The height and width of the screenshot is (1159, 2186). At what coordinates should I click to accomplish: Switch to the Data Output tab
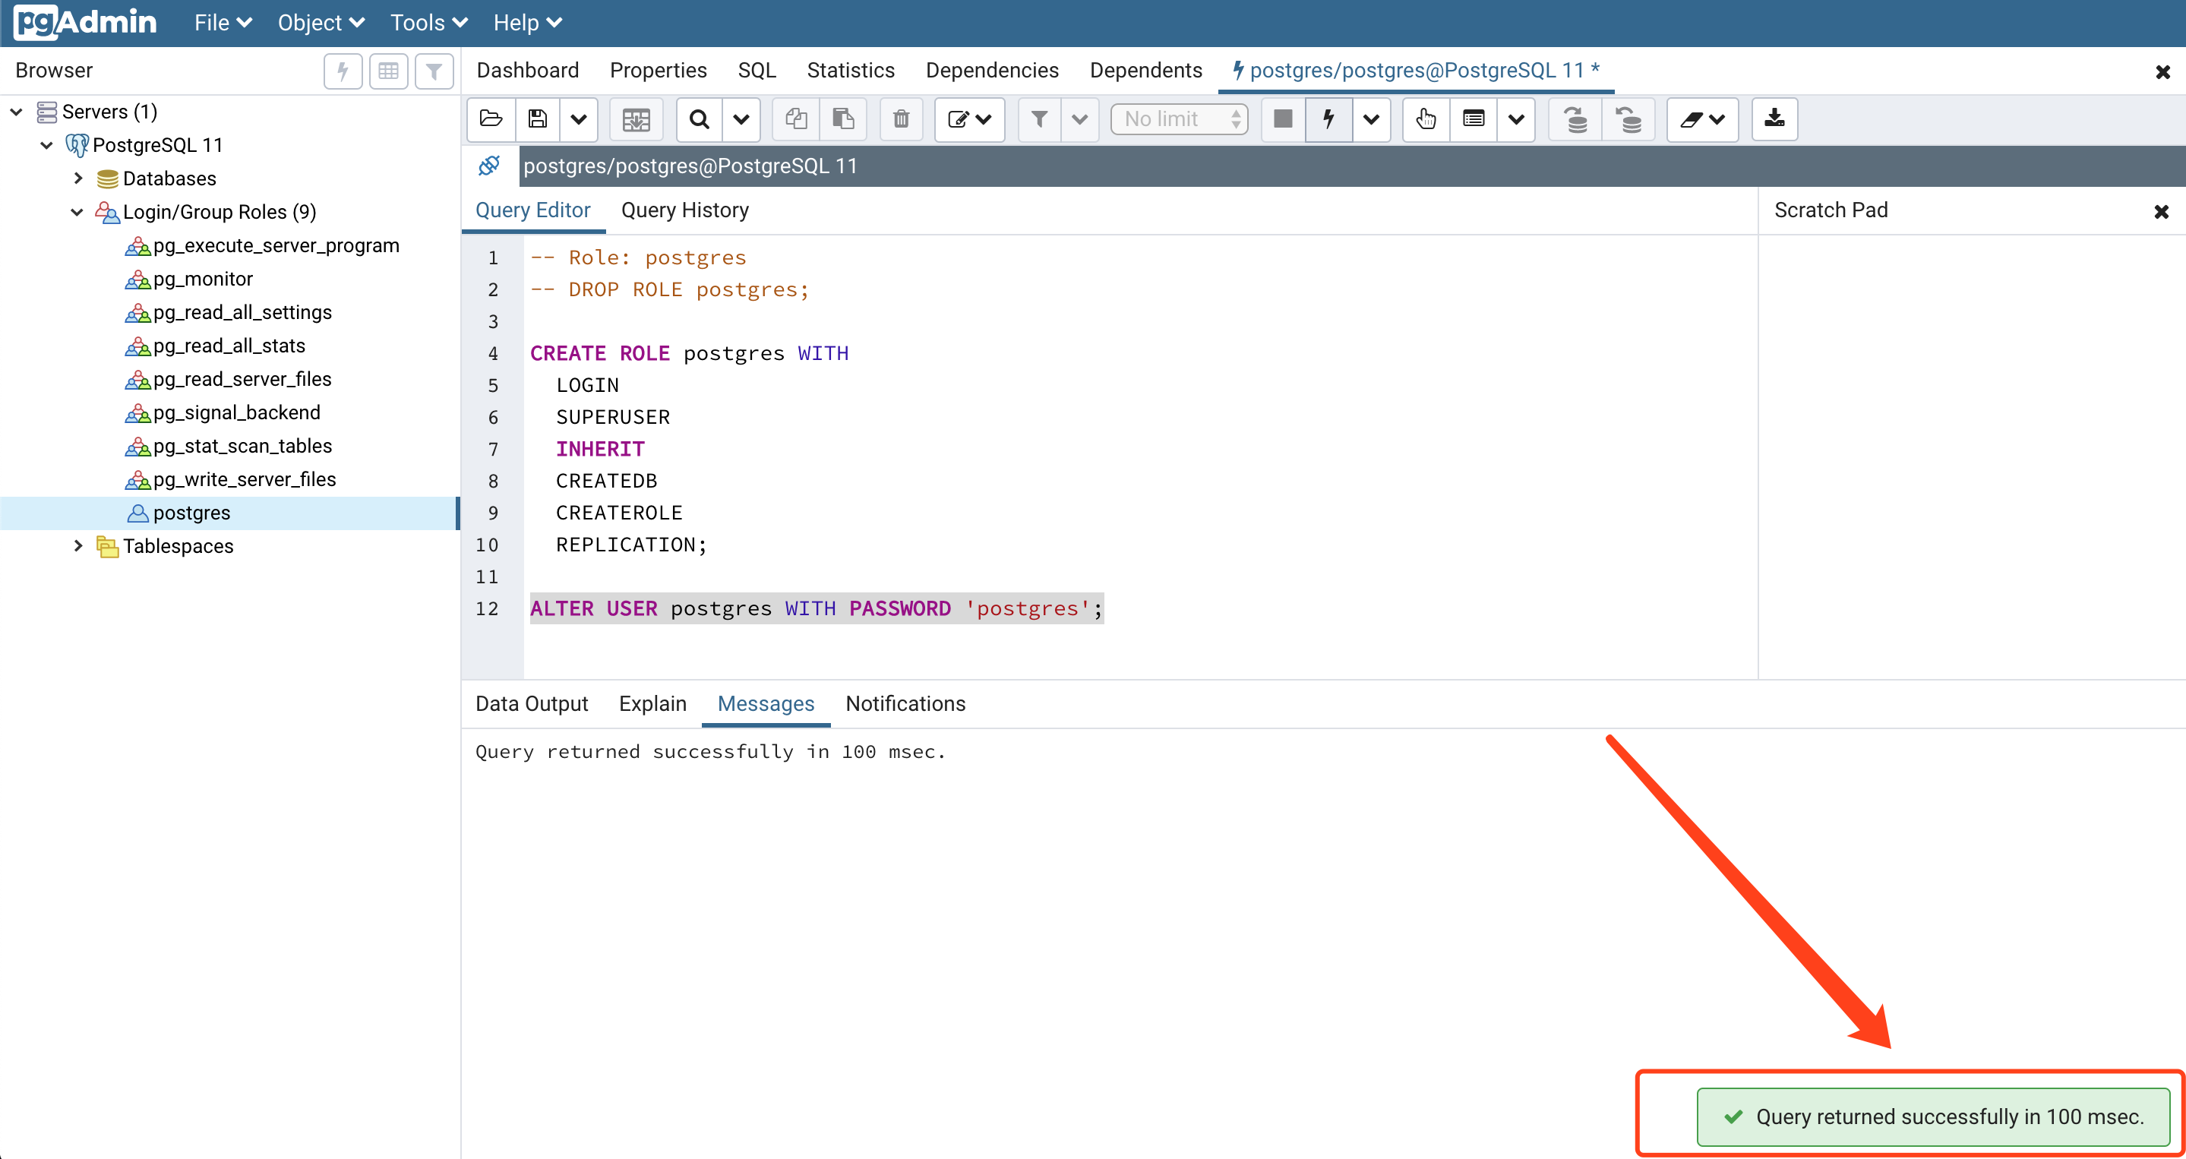coord(531,703)
